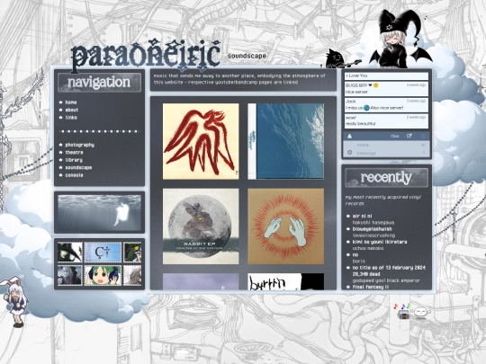Open the red bird album cover
The image size is (486, 364).
201,141
